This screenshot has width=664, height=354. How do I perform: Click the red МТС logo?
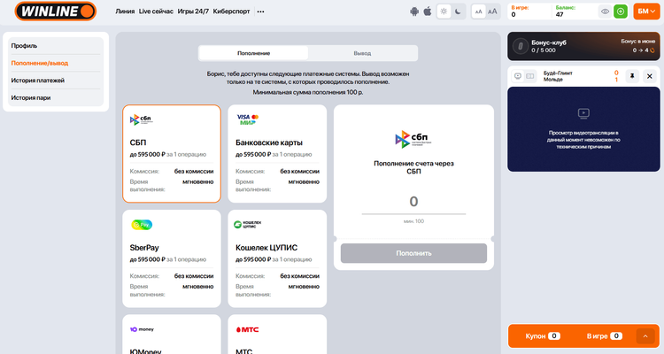coord(247,329)
